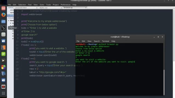This screenshot has height=98, width=175.
Task: Open the monitor settings dock icon
Action: coord(3,74)
